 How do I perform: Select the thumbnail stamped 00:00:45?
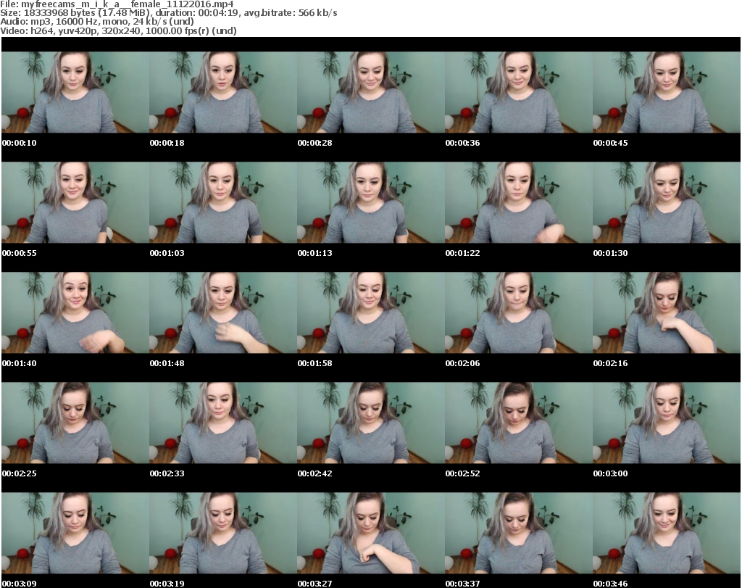coord(667,92)
